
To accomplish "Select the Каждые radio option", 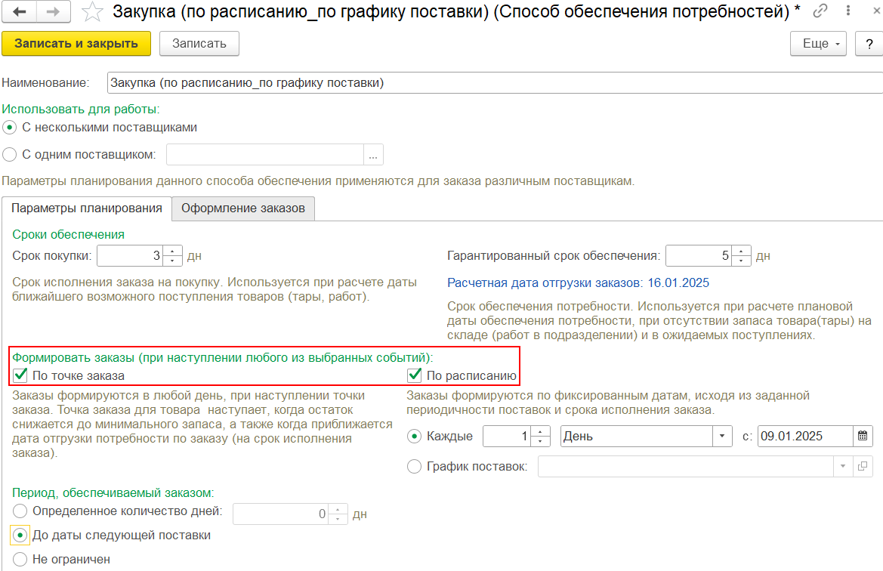I will (414, 436).
